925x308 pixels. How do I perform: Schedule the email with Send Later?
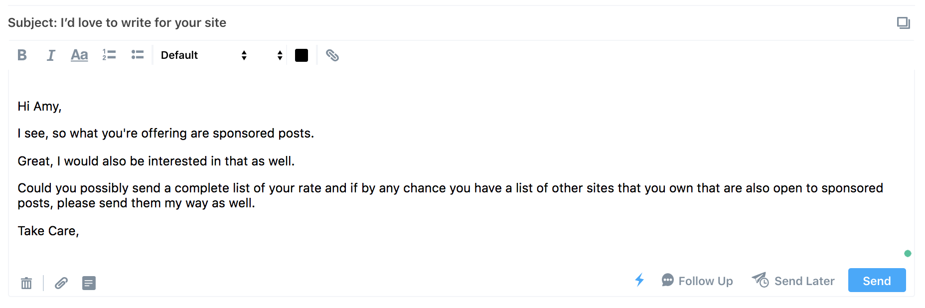pyautogui.click(x=793, y=281)
